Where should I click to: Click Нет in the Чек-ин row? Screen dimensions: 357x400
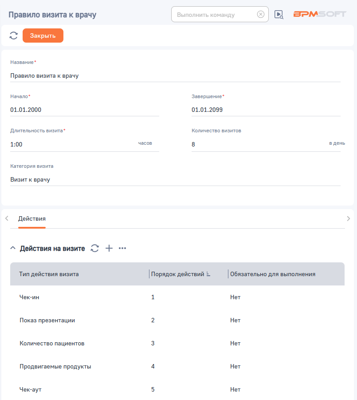pos(235,297)
